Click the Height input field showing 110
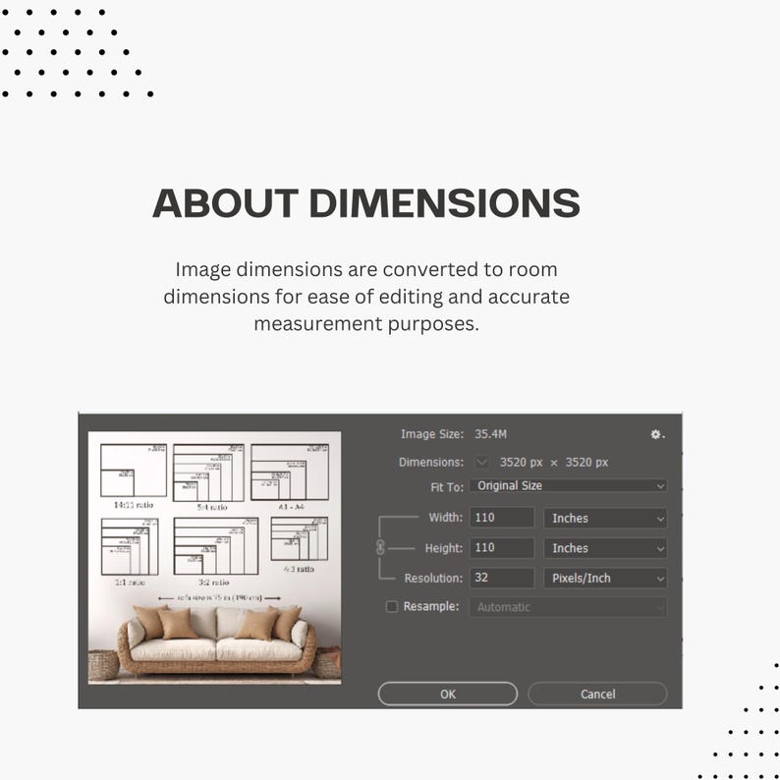780x780 pixels. point(502,548)
